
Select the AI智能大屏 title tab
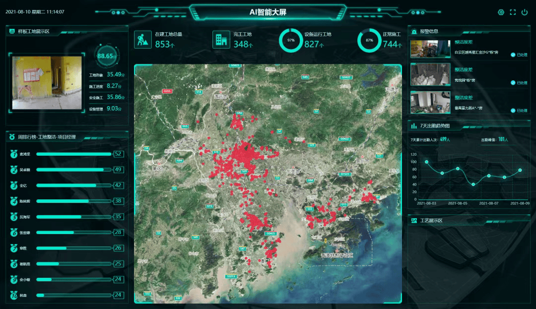coord(268,12)
